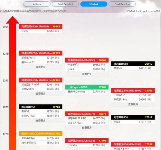The height and width of the screenshot is (150, 161).
Task: Open 详情 link for 联想PHAB2 PRO
Action: tap(103, 118)
